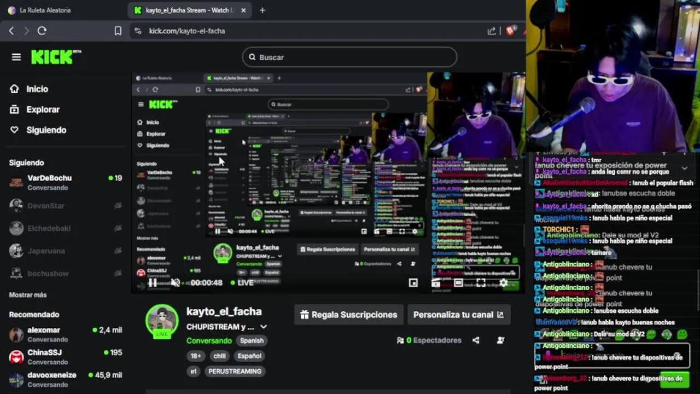The width and height of the screenshot is (700, 394).
Task: Open main player settings gear
Action: click(503, 283)
